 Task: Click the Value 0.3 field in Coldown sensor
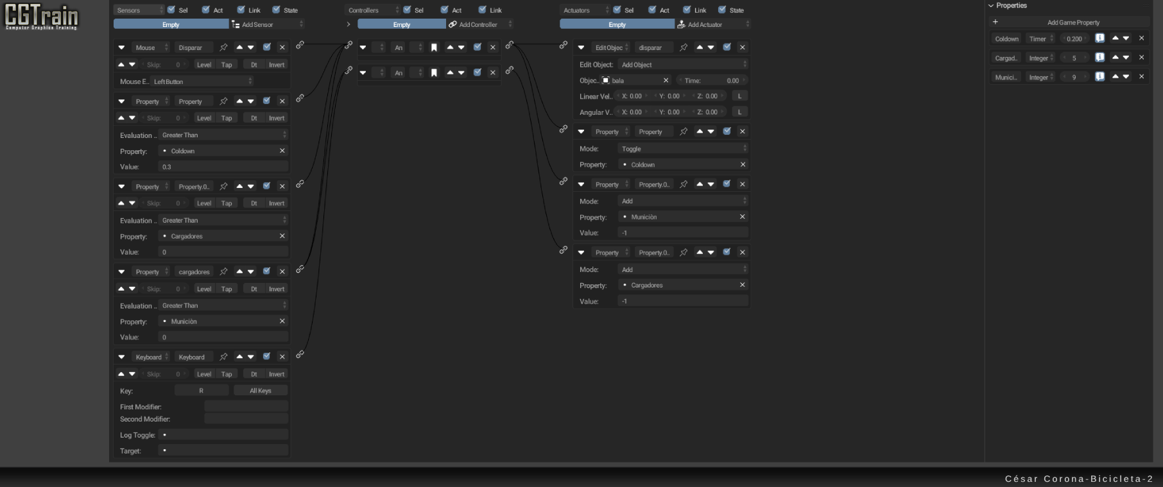223,167
